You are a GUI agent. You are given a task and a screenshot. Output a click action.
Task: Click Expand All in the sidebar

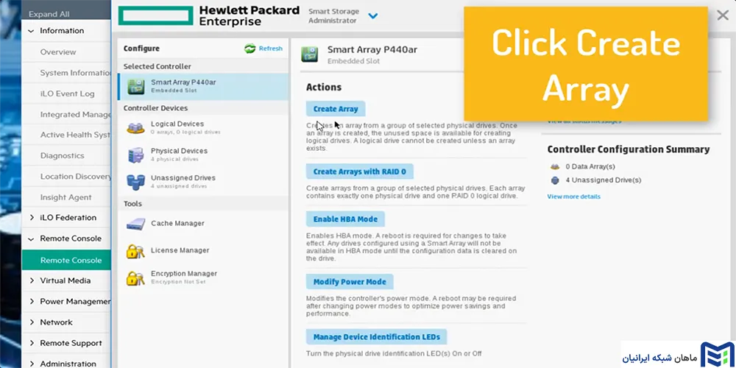(49, 14)
